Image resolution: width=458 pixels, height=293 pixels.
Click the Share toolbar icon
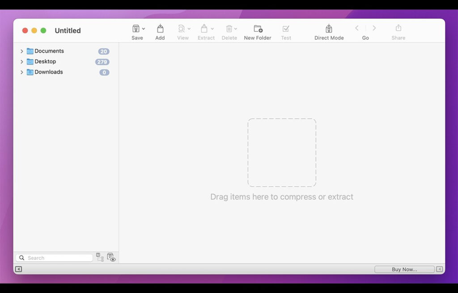click(398, 28)
